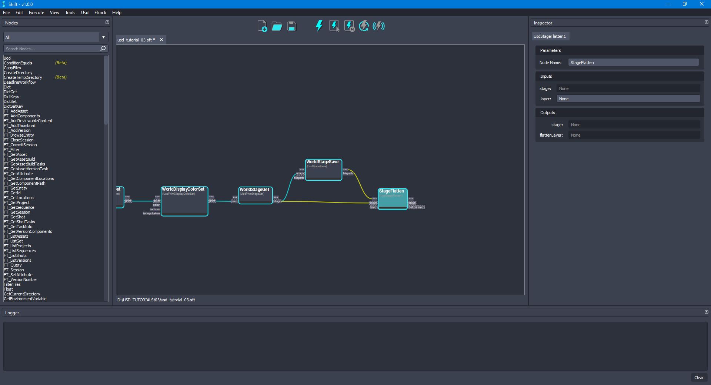Save the current graph

pos(291,26)
